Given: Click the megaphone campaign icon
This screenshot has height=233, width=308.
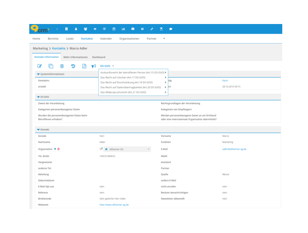Looking at the screenshot, I should 94,66.
